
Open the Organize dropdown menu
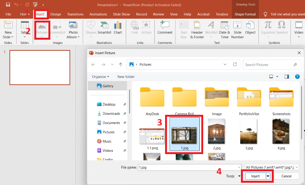click(100, 77)
